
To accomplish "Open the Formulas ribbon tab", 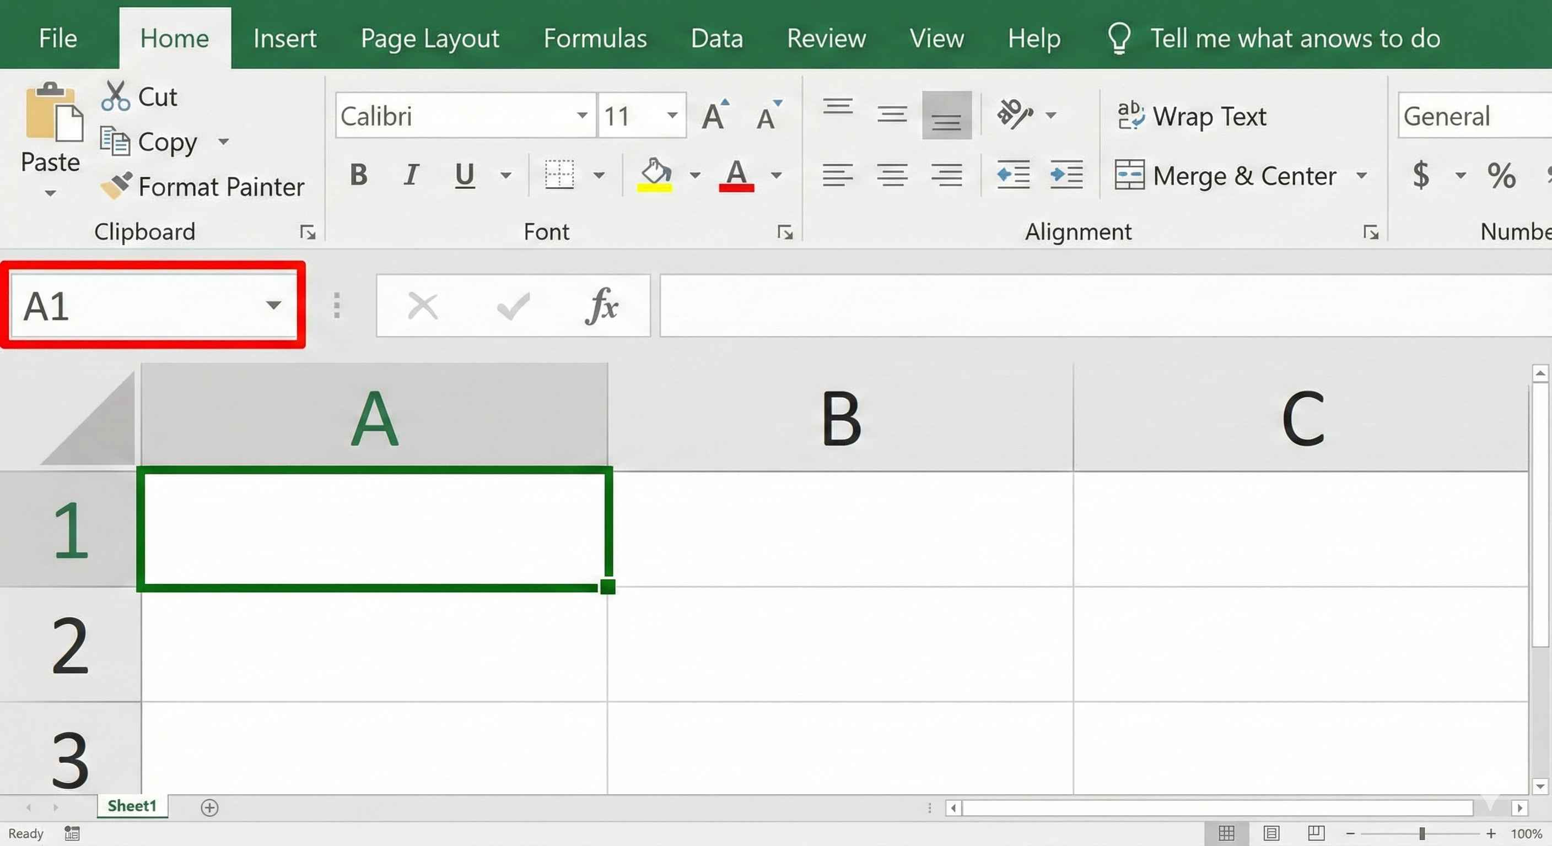I will click(595, 39).
